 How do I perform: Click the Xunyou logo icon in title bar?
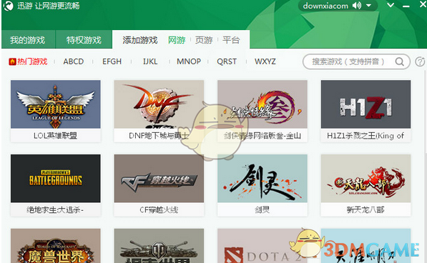click(x=8, y=6)
